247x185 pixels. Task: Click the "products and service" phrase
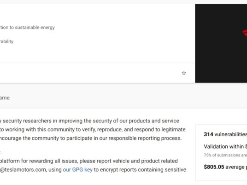(154, 121)
